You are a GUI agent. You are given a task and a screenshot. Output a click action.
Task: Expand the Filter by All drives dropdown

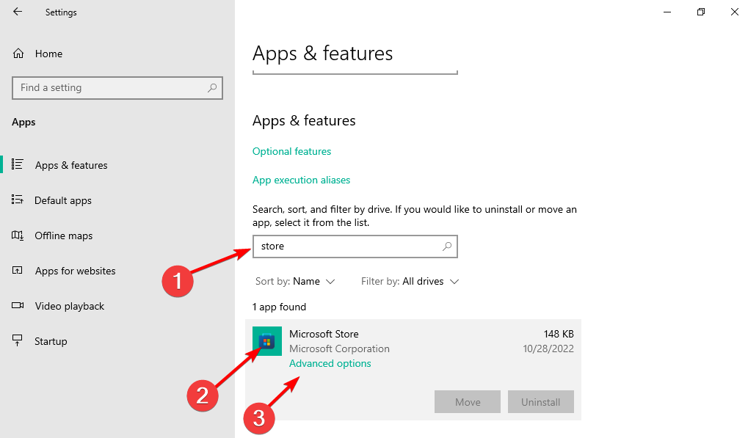point(410,281)
